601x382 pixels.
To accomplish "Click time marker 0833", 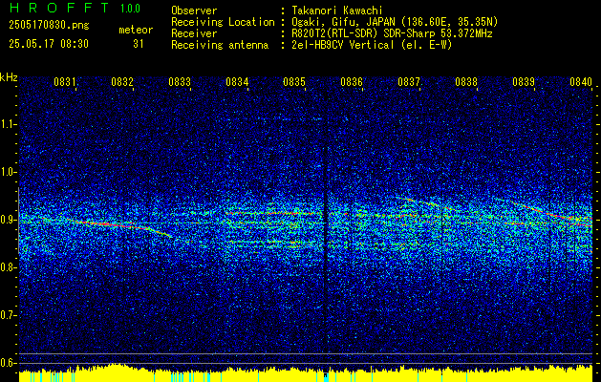I will (180, 81).
